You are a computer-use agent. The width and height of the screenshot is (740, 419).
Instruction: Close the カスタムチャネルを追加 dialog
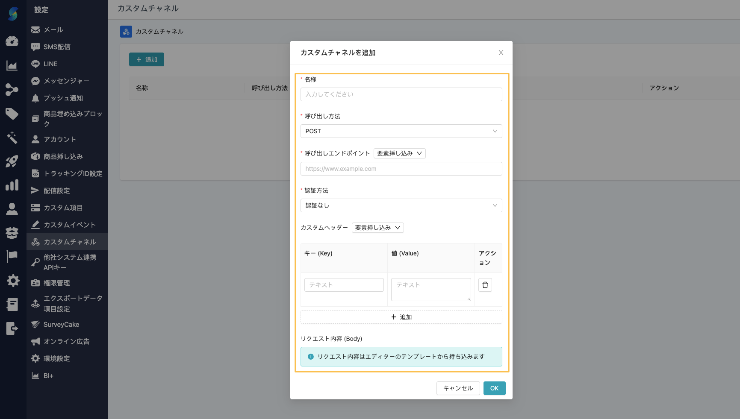pos(501,53)
